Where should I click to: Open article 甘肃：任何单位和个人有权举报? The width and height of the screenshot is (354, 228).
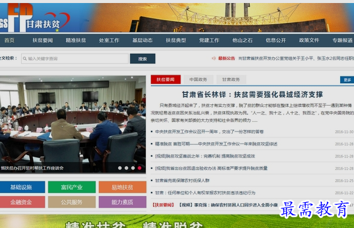point(205,193)
